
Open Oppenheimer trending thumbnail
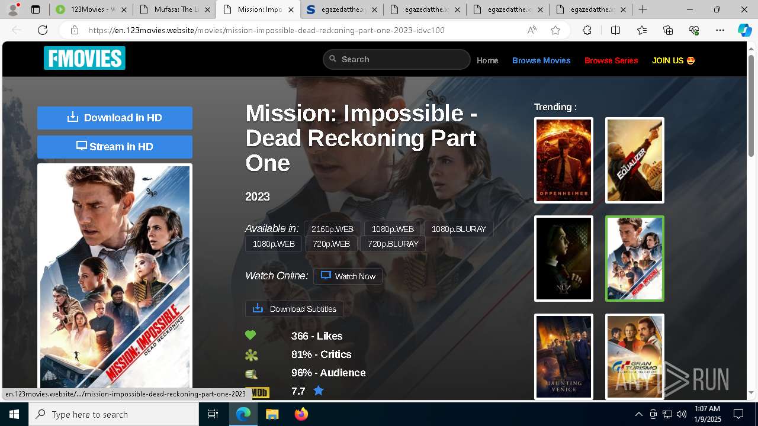564,160
